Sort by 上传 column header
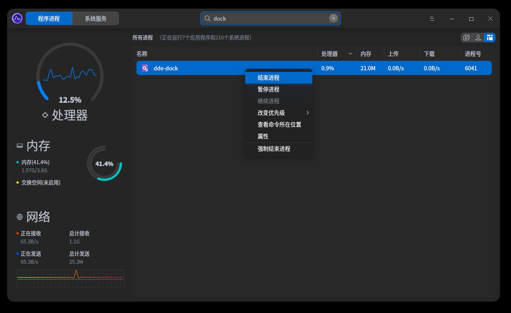 402,54
